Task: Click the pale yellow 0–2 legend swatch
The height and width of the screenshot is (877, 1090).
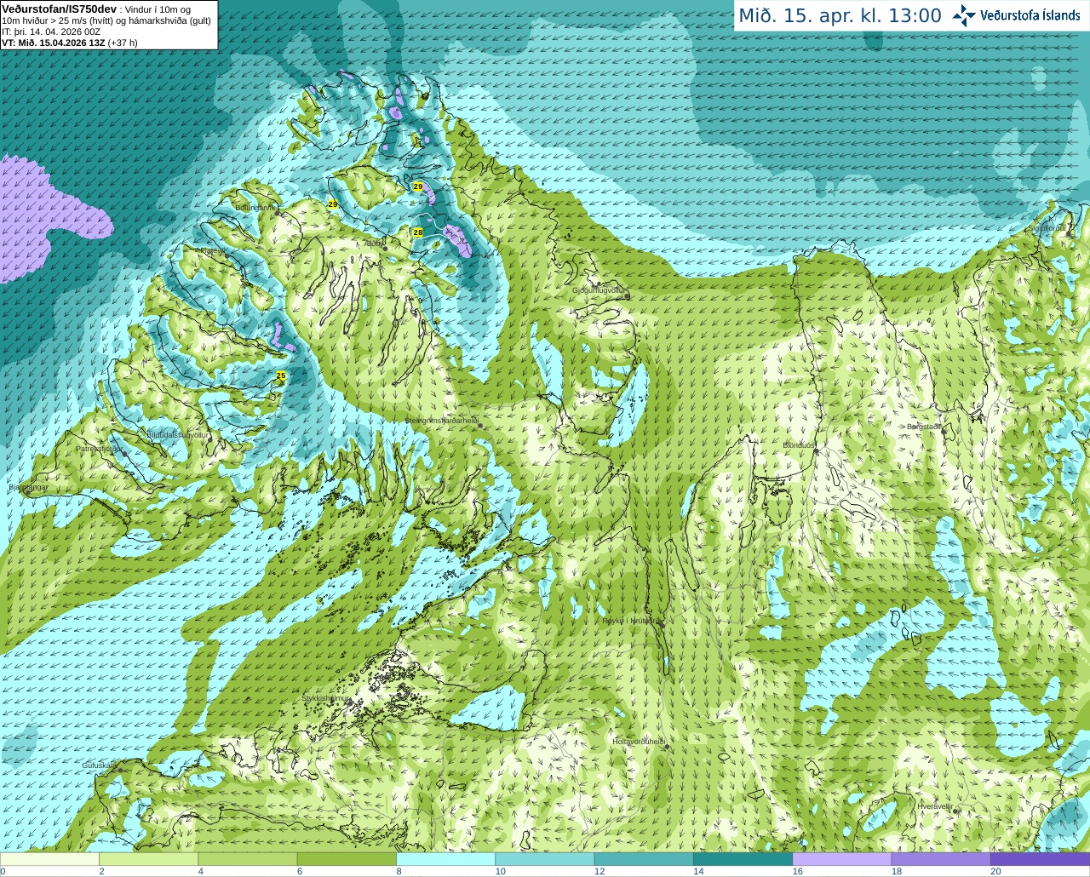Action: click(49, 860)
